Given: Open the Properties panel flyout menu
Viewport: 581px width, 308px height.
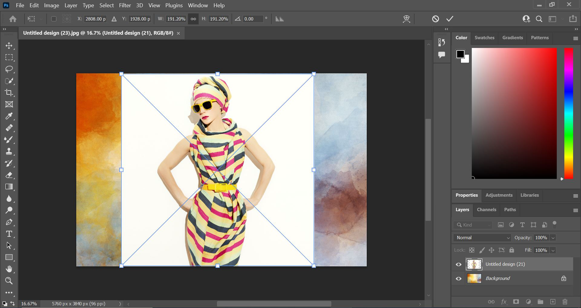Looking at the screenshot, I should click(x=576, y=196).
